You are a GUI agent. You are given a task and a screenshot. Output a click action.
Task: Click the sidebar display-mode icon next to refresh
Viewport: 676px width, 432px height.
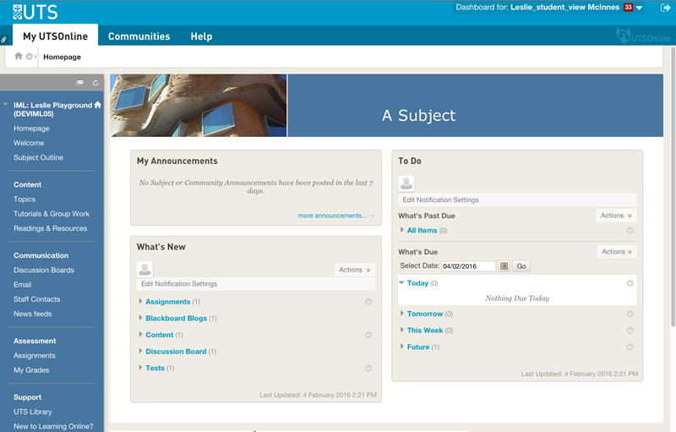[x=80, y=83]
